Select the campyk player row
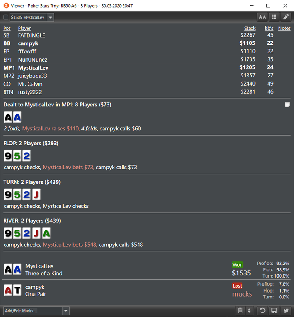 [x=147, y=43]
